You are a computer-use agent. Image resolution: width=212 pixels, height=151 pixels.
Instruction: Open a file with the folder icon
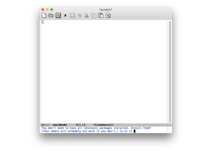tap(51, 16)
